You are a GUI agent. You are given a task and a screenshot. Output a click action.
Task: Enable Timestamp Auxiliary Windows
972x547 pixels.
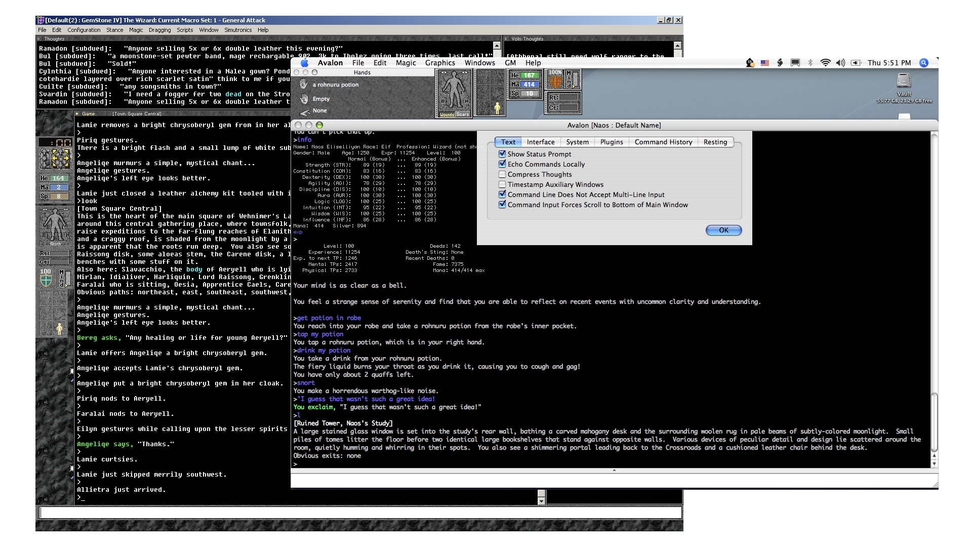(502, 184)
